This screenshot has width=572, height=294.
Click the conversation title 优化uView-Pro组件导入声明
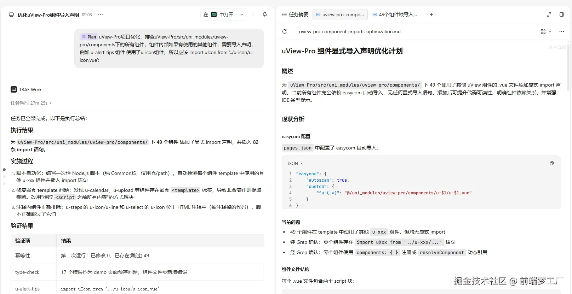click(48, 15)
